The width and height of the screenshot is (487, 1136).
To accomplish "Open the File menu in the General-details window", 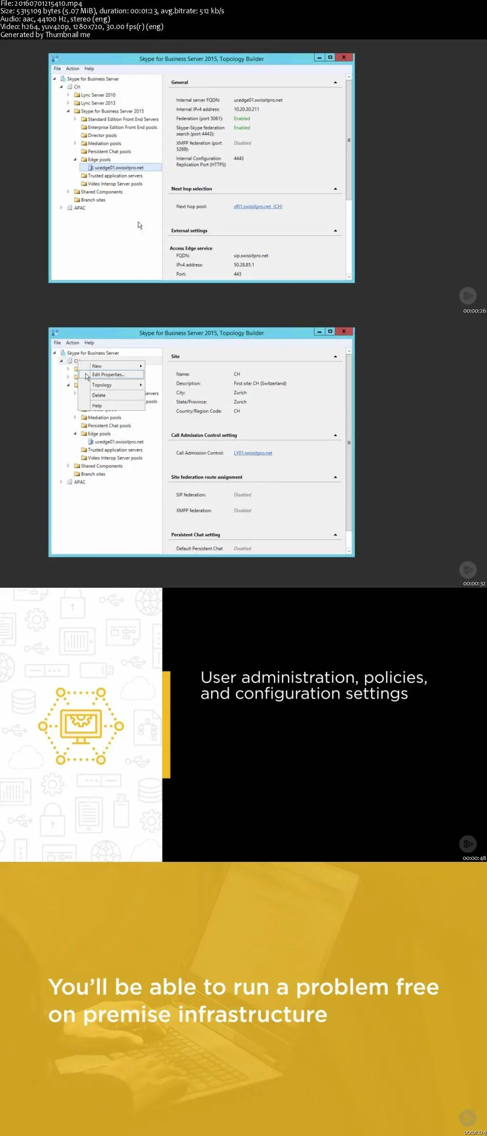I will point(58,69).
